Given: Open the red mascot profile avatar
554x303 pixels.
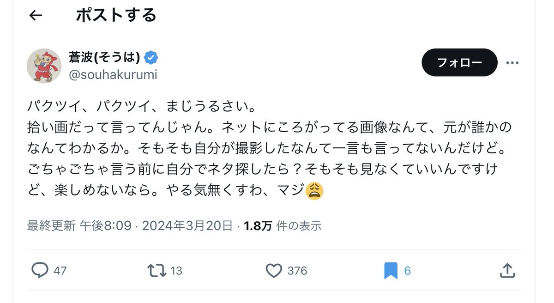Looking at the screenshot, I should [x=44, y=66].
